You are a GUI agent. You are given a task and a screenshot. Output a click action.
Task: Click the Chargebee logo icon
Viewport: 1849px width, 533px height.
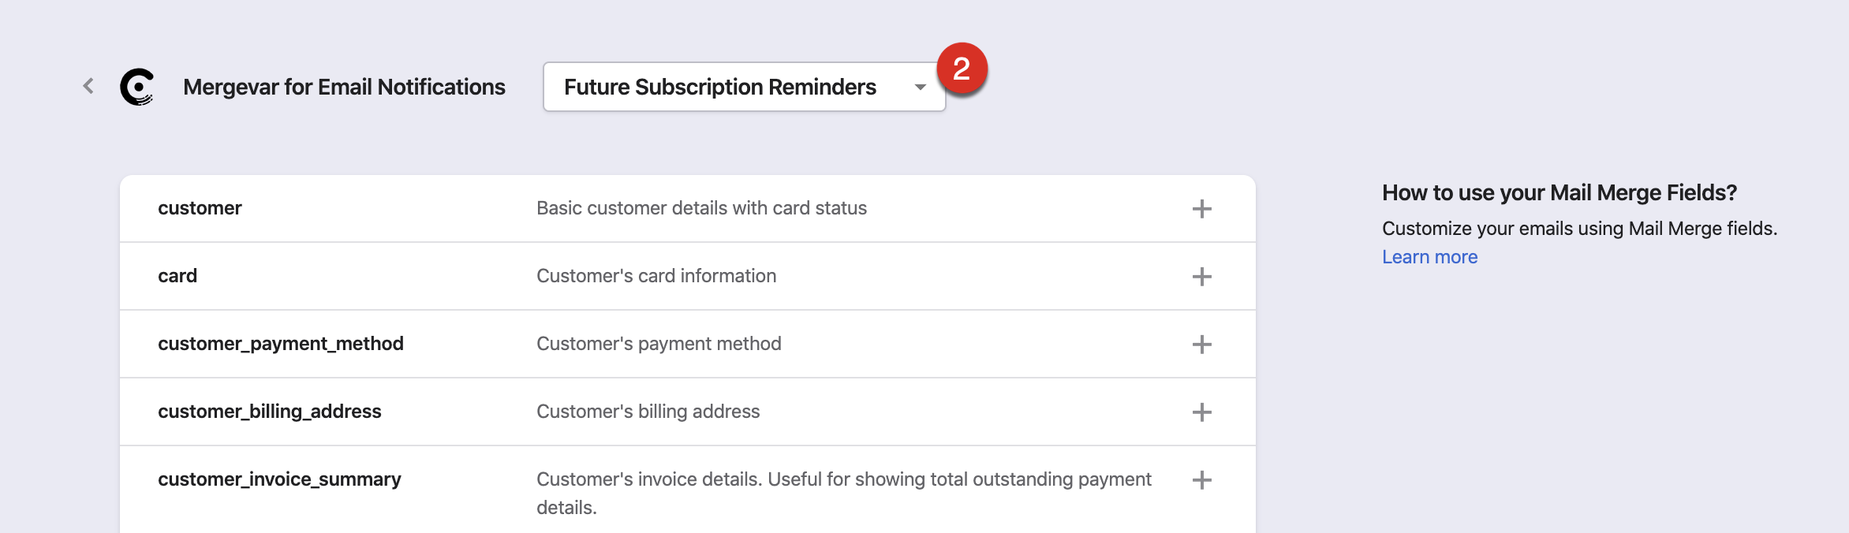coord(137,87)
